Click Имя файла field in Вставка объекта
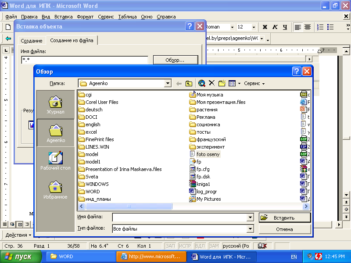The image size is (351, 263). (x=85, y=60)
